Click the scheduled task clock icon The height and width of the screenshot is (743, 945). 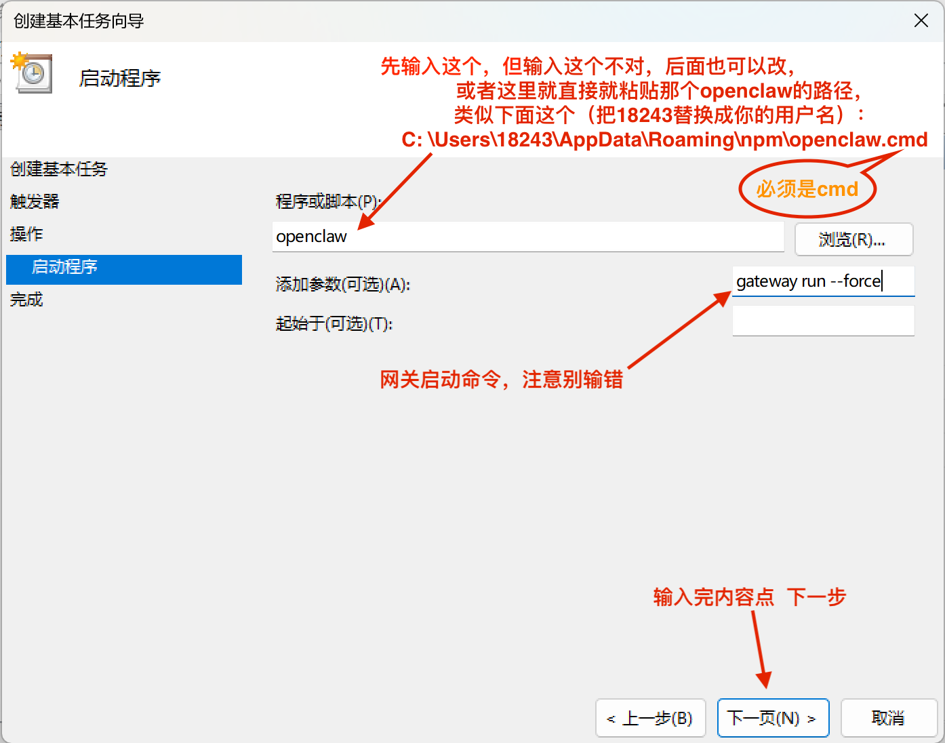tap(31, 73)
